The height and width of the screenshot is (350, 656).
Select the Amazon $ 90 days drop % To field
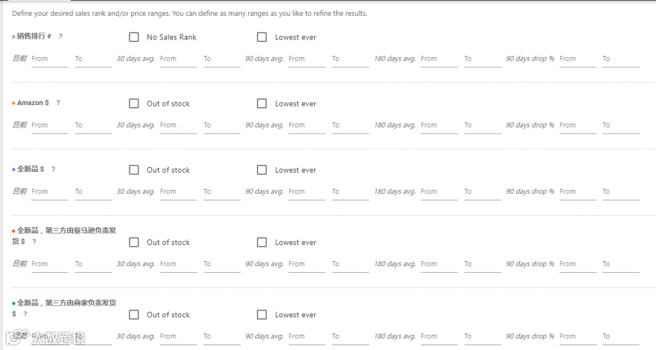click(x=621, y=125)
